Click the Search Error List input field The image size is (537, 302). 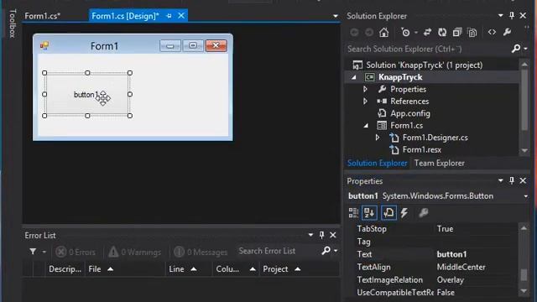point(279,251)
